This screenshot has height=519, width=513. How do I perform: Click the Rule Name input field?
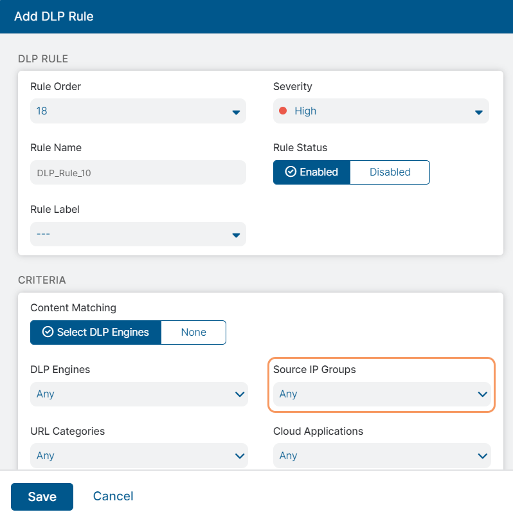(138, 172)
